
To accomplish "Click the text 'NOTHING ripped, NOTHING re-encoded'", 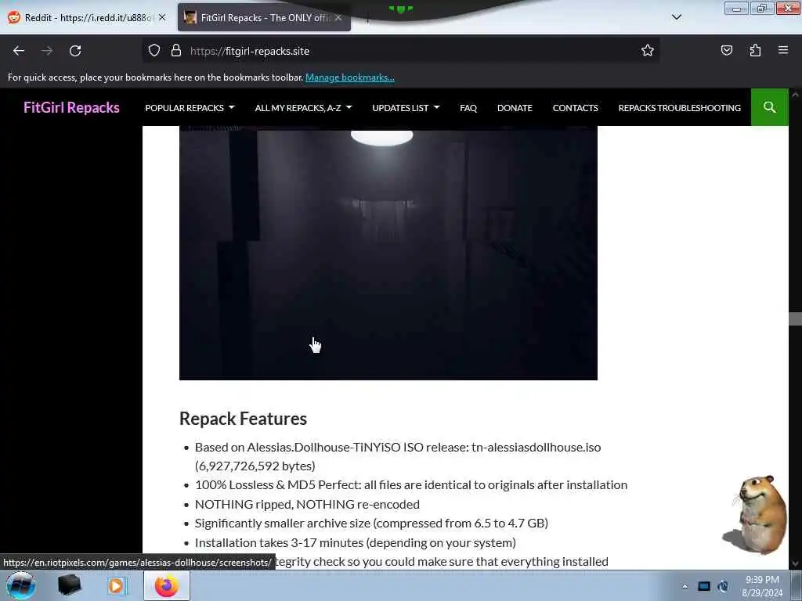I will pos(307,505).
